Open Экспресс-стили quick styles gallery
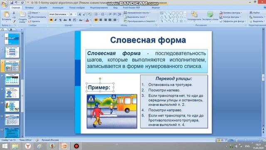266x150 pixels. 210,16
